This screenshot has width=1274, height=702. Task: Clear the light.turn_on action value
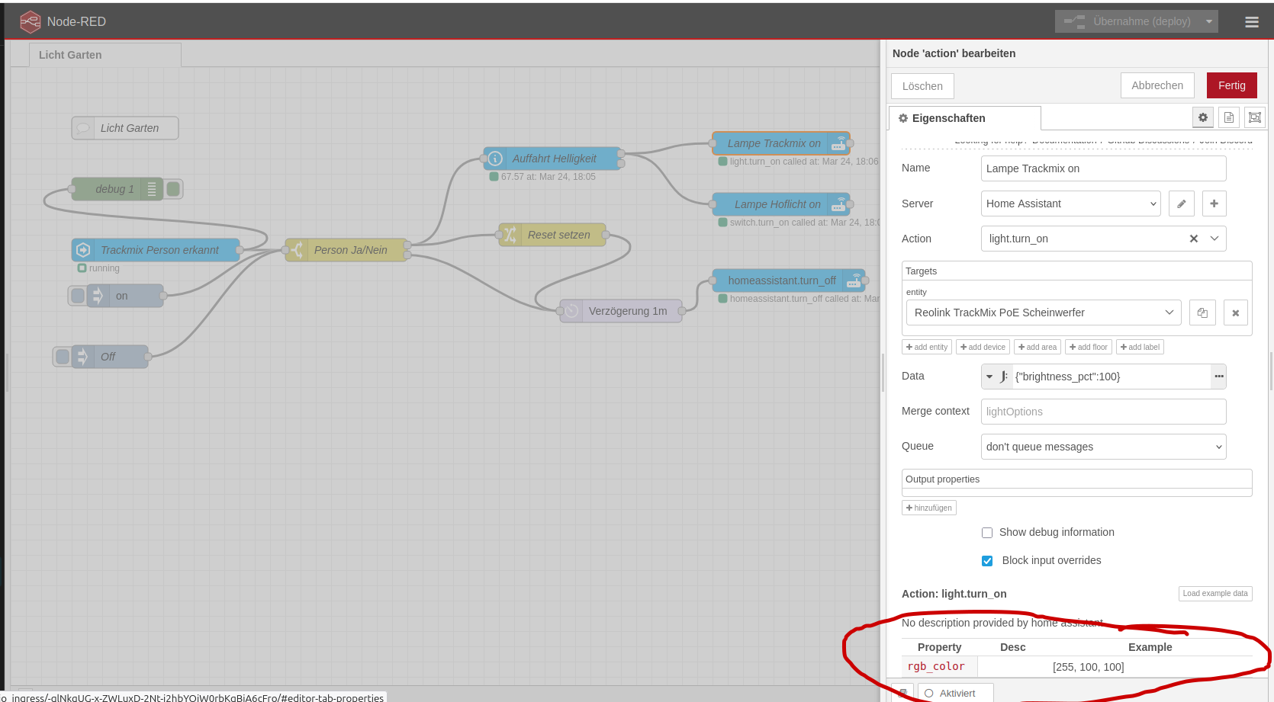(1193, 239)
